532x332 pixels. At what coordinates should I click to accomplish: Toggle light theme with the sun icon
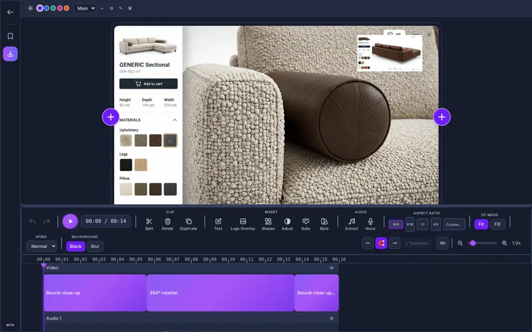(x=30, y=8)
